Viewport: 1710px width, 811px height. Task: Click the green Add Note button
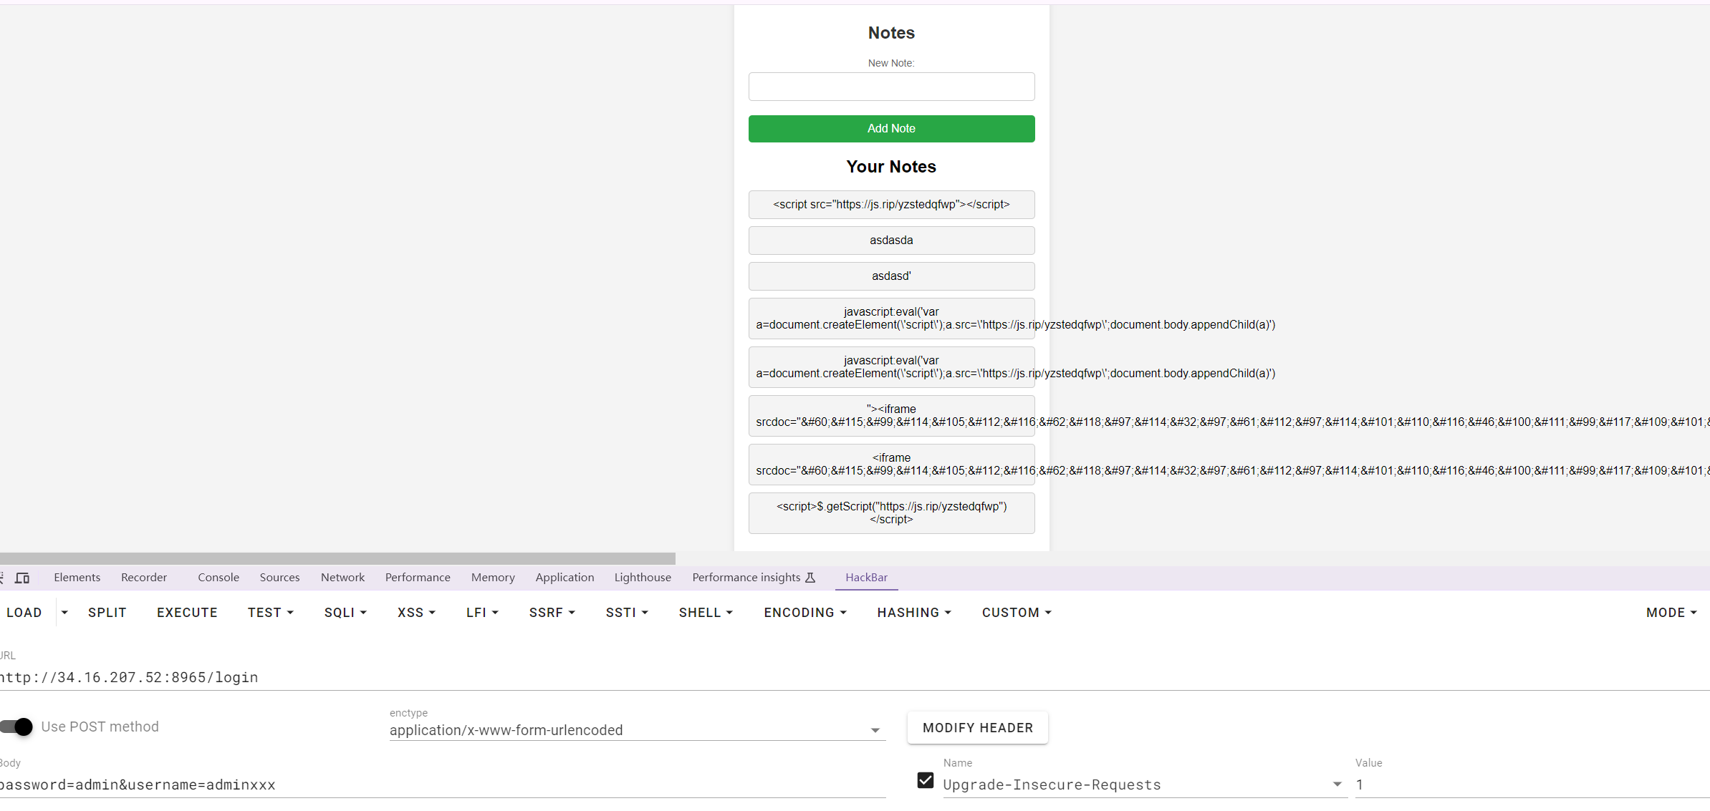[x=891, y=129]
